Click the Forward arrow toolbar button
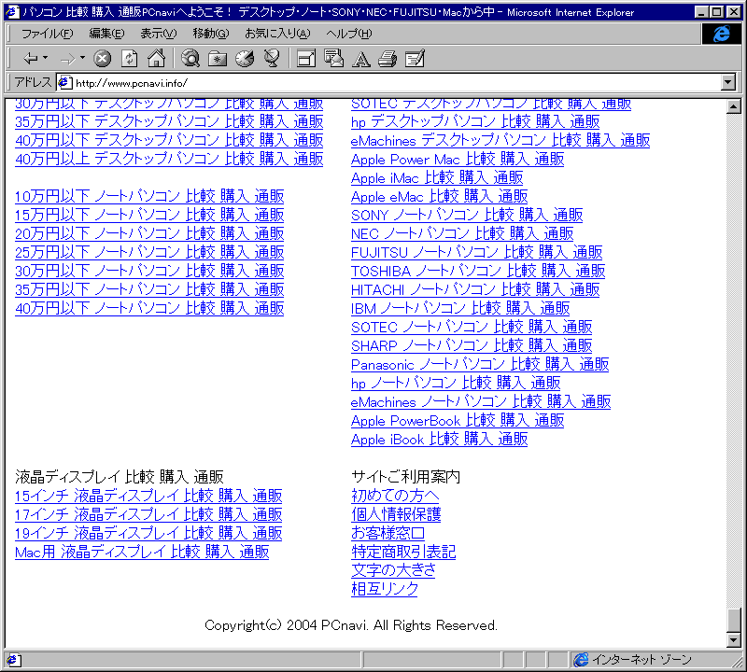 coord(67,59)
